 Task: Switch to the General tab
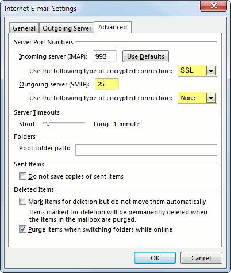(24, 28)
